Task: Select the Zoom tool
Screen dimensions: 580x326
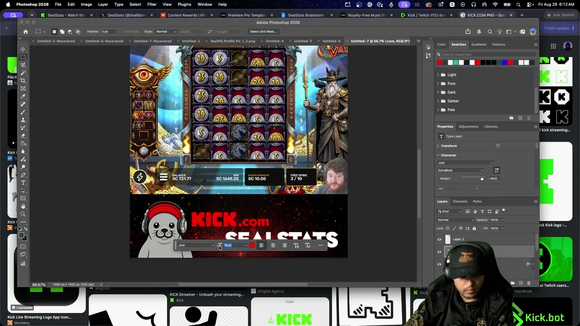Action: click(x=23, y=214)
